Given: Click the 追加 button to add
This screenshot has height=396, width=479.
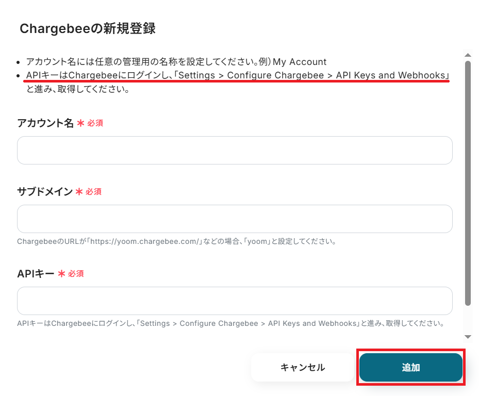Looking at the screenshot, I should coord(410,367).
